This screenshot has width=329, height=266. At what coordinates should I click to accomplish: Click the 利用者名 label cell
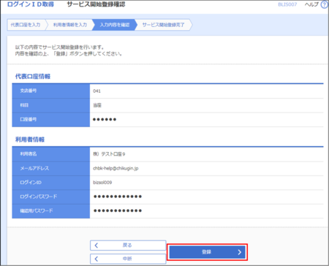pos(51,154)
